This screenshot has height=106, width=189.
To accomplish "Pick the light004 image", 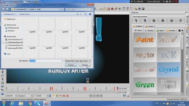I will (82, 25).
